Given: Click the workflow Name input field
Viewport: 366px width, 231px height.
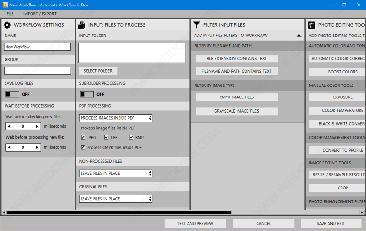Looking at the screenshot, I should (38, 47).
